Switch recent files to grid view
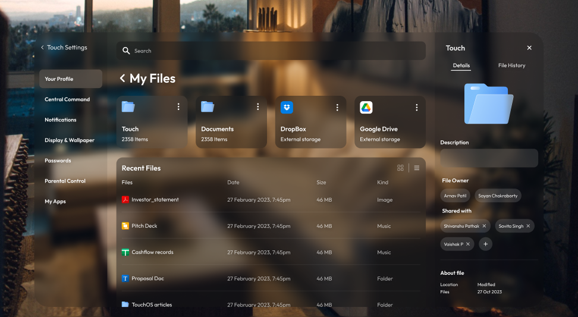The height and width of the screenshot is (317, 578). [400, 168]
